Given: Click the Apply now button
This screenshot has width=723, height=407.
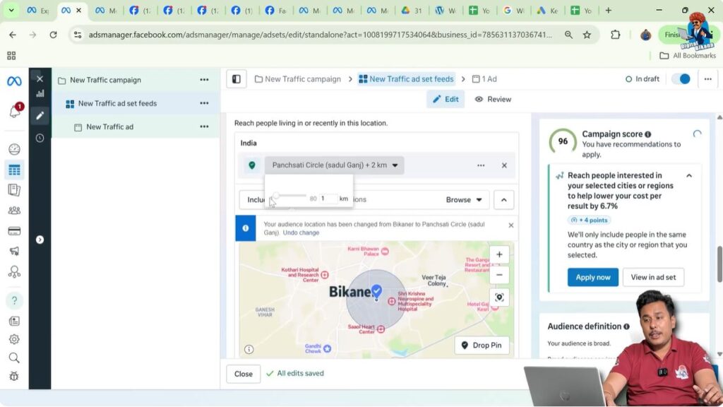Looking at the screenshot, I should 592,277.
